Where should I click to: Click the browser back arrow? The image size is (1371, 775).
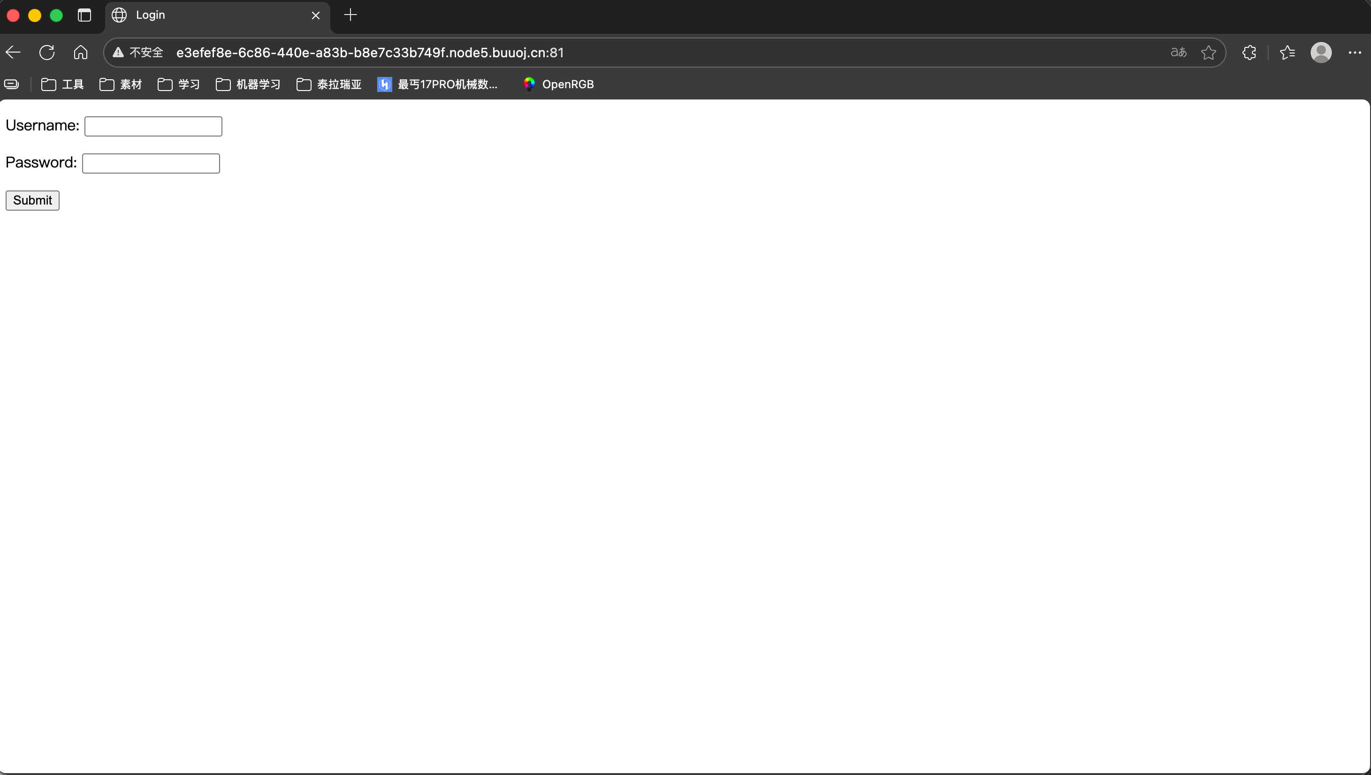click(13, 52)
